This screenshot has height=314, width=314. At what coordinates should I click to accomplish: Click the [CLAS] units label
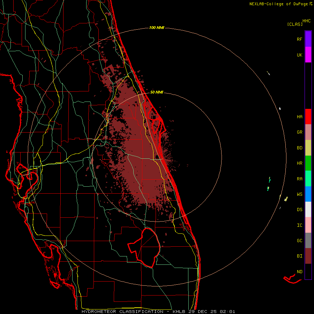click(295, 24)
